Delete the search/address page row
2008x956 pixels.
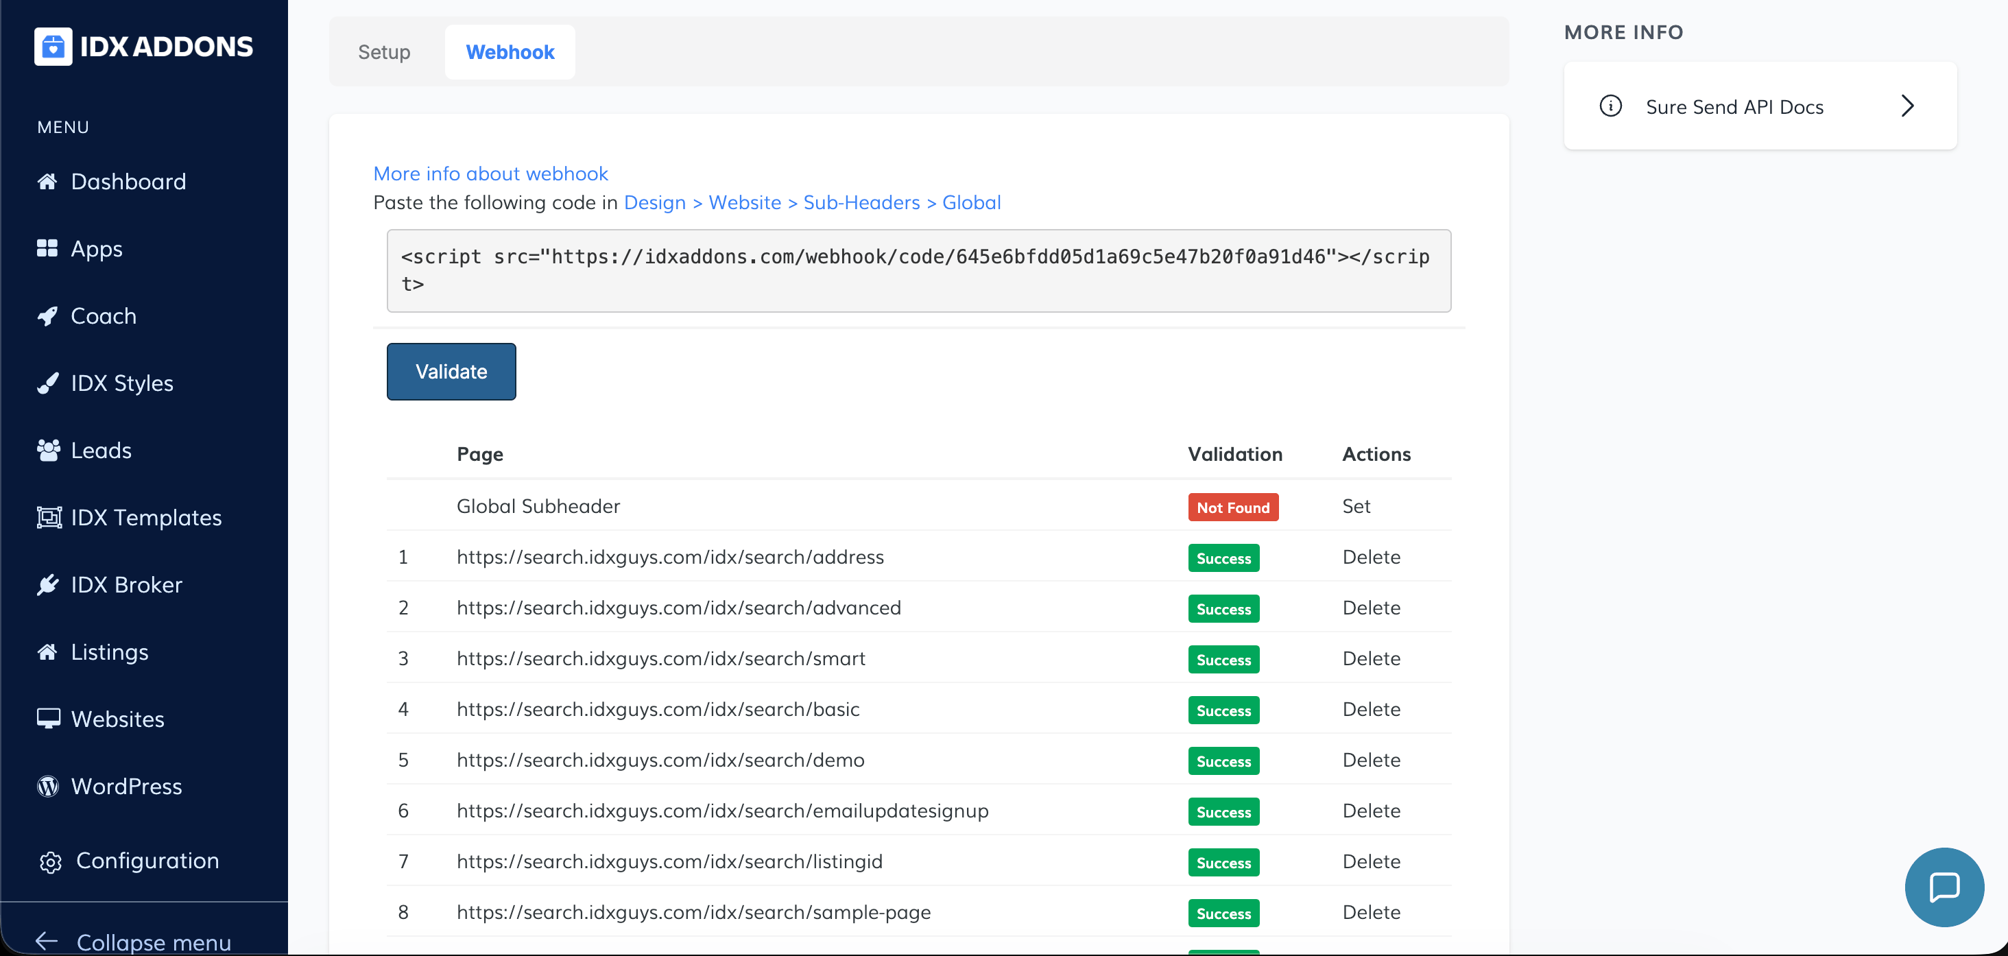(x=1370, y=557)
